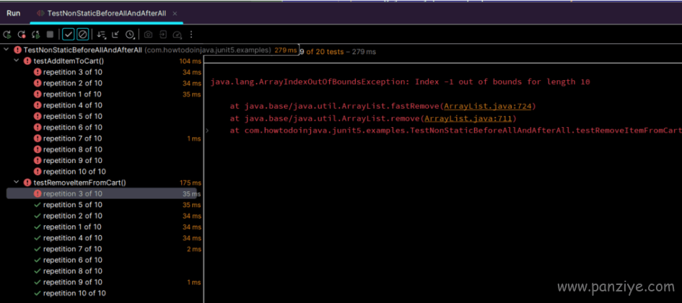Click the passed checkmark of testRemoveItemFromCart repetition 1

(x=38, y=227)
